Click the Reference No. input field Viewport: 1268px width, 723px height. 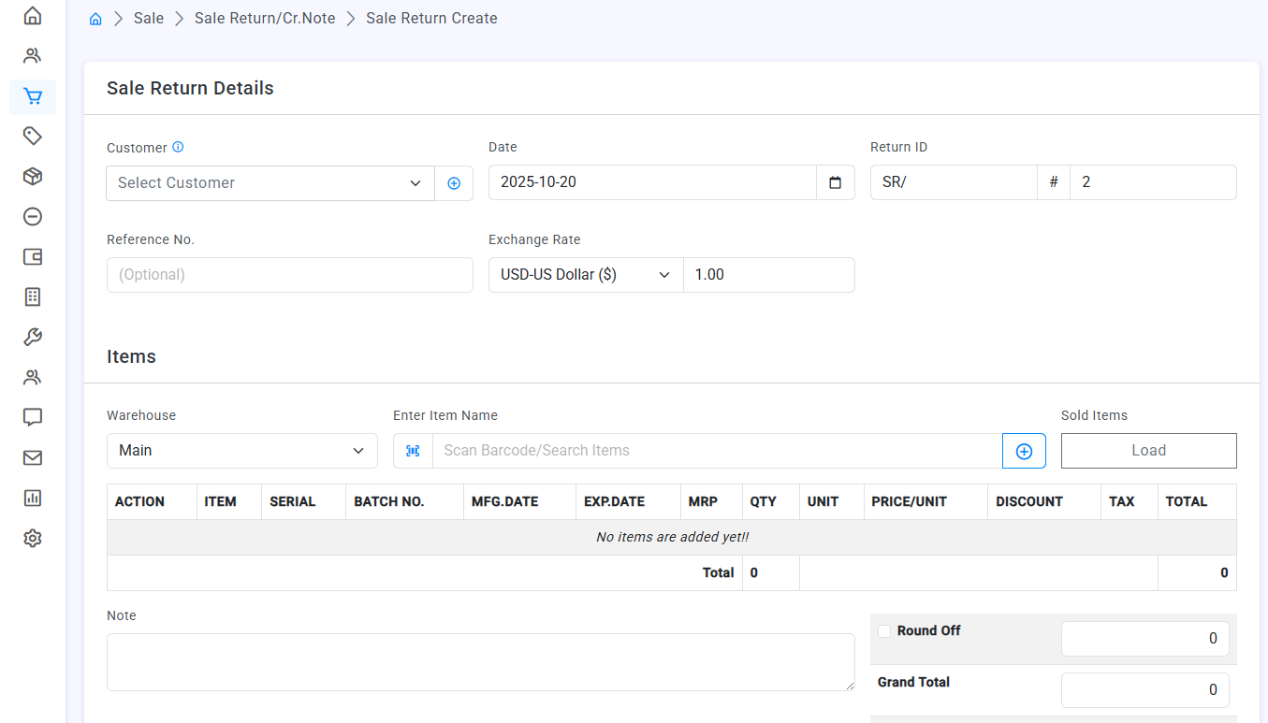tap(290, 275)
